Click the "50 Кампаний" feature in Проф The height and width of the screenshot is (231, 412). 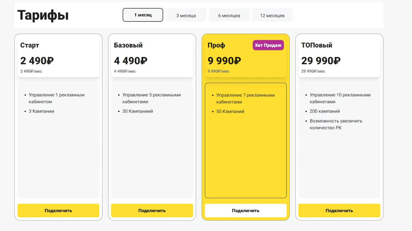point(230,112)
